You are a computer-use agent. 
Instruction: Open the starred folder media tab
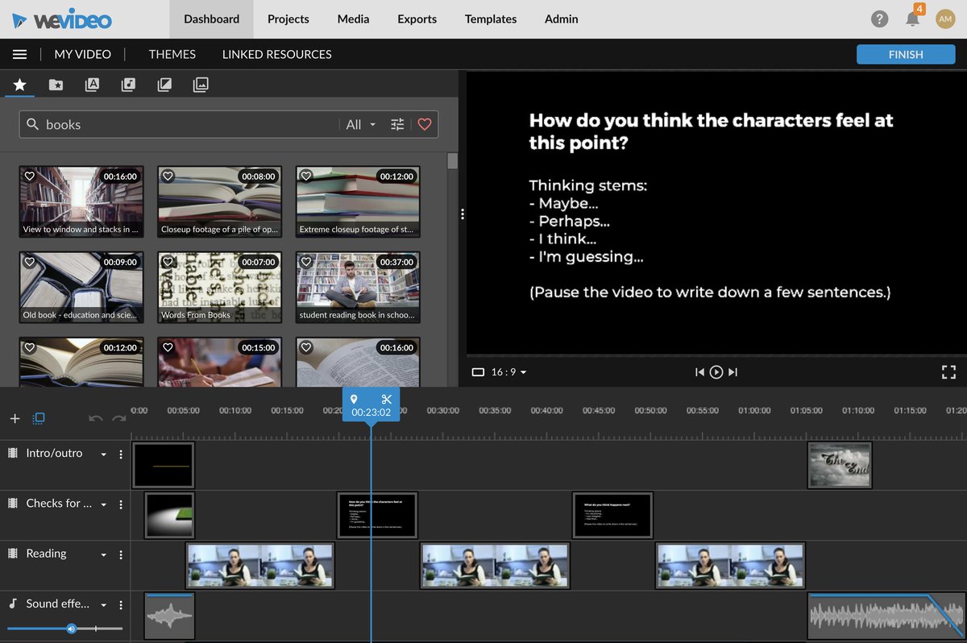pos(56,84)
